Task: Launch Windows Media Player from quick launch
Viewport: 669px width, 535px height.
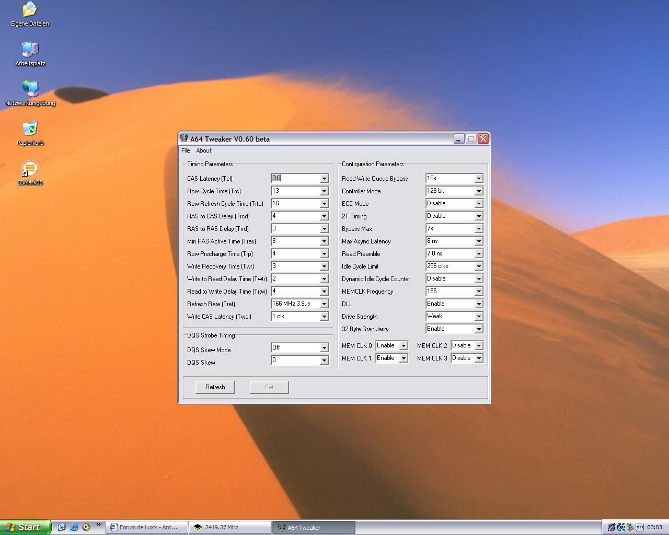Action: coord(86,527)
